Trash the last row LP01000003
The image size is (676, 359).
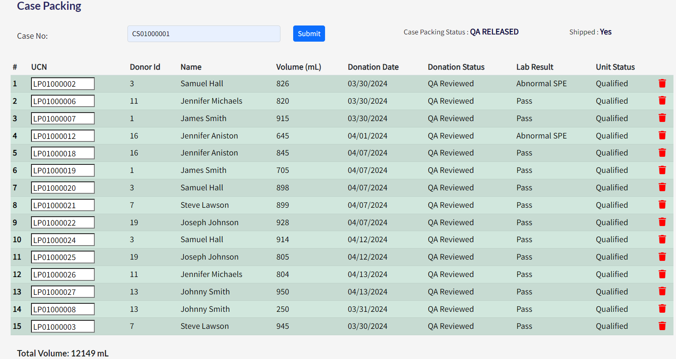tap(662, 326)
